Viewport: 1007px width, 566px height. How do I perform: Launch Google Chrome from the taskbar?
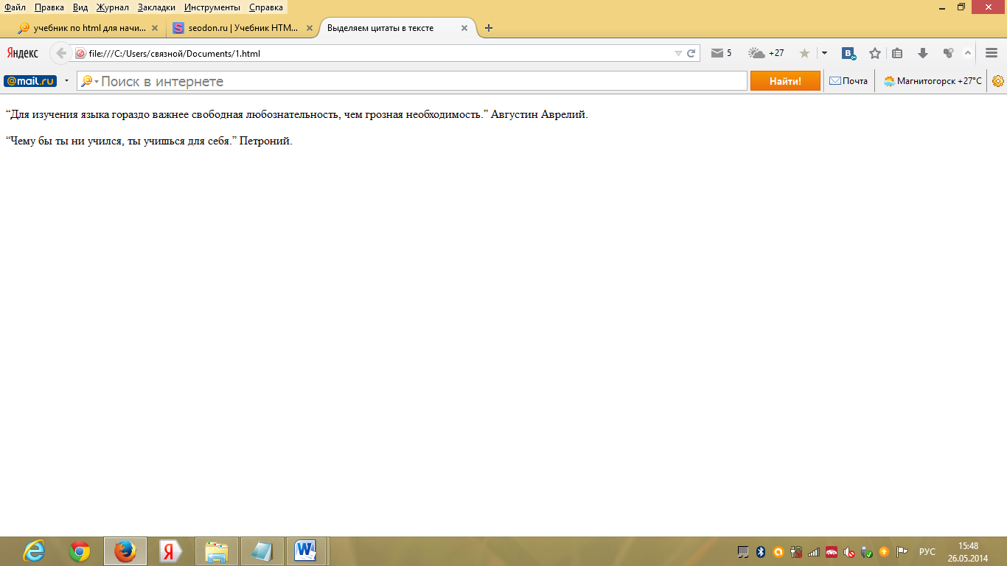coord(80,551)
